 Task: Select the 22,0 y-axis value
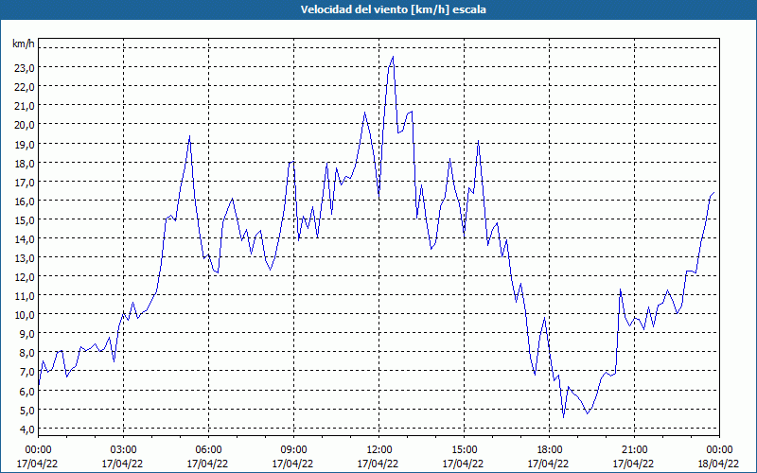(25, 87)
